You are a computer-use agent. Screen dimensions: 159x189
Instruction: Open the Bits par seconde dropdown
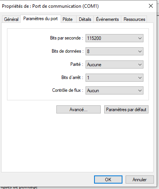[114, 38]
